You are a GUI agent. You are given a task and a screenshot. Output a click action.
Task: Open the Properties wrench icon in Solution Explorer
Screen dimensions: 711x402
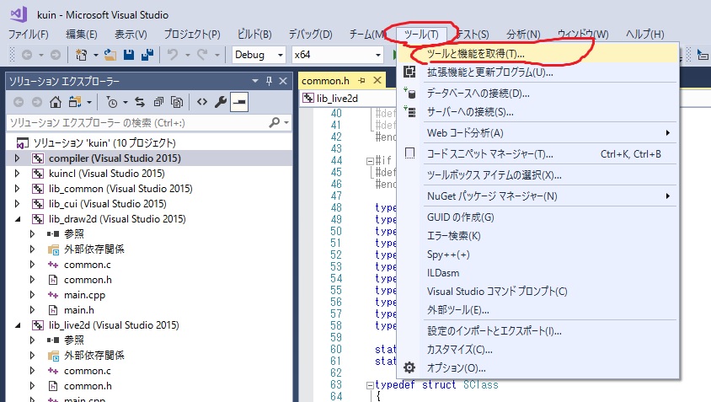point(221,102)
